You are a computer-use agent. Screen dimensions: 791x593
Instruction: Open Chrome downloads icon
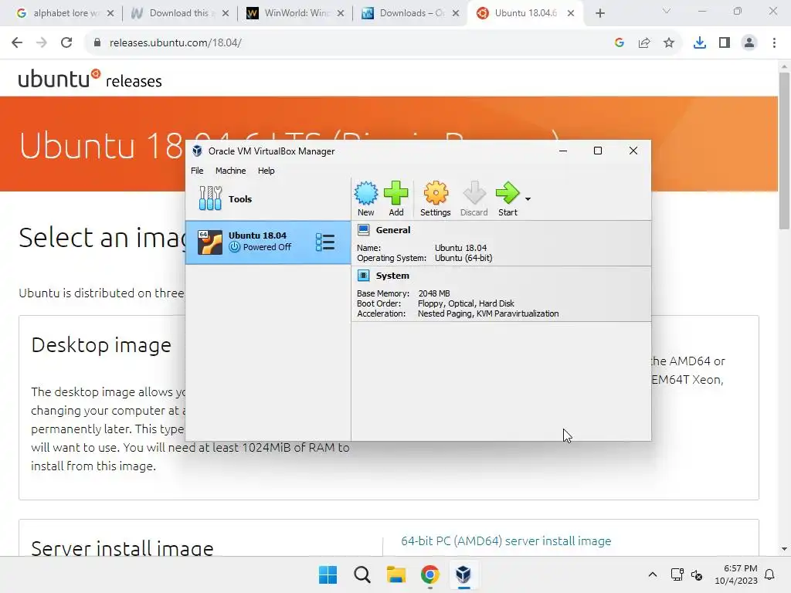[700, 42]
